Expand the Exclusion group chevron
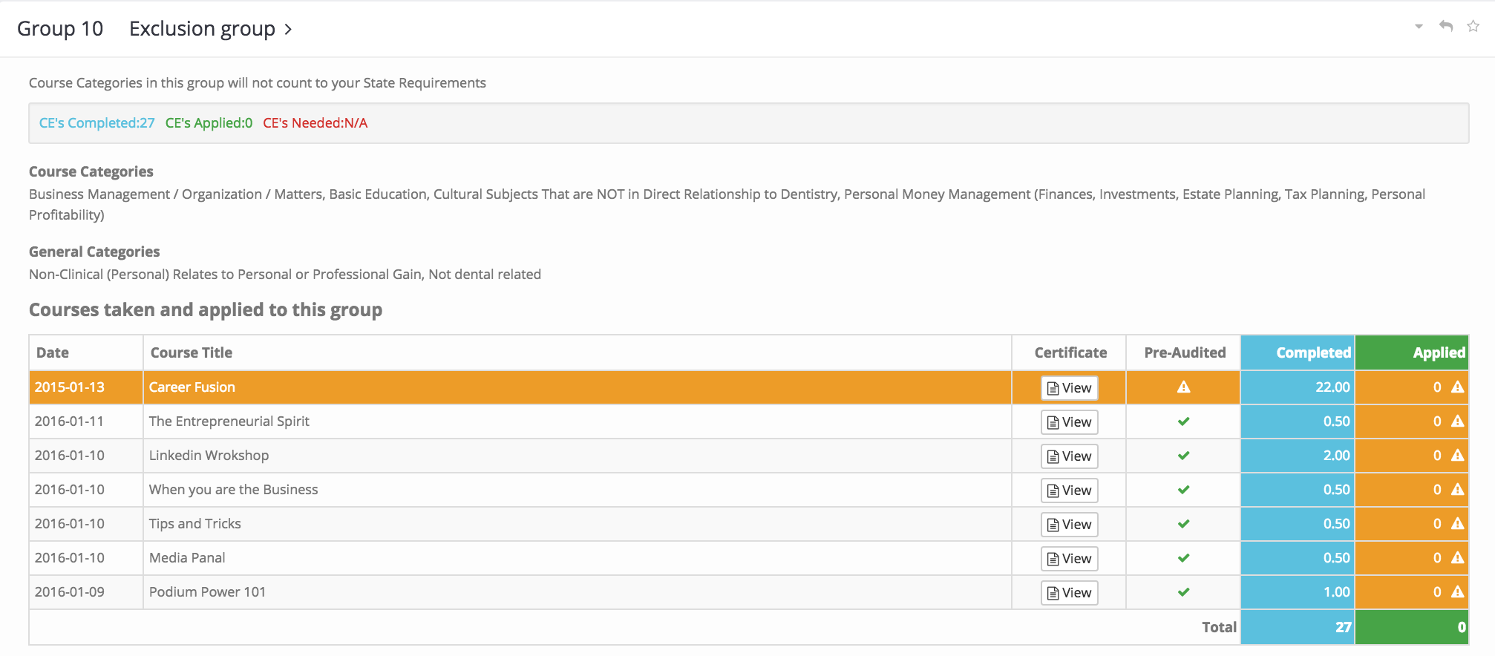Screen dimensions: 1495x656 click(288, 29)
